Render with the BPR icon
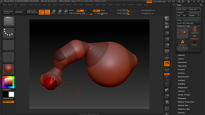This screenshot has width=205, height=115. (x=167, y=19)
